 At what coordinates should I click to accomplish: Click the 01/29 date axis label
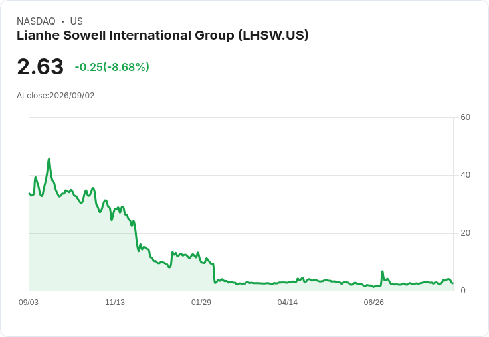pos(201,303)
